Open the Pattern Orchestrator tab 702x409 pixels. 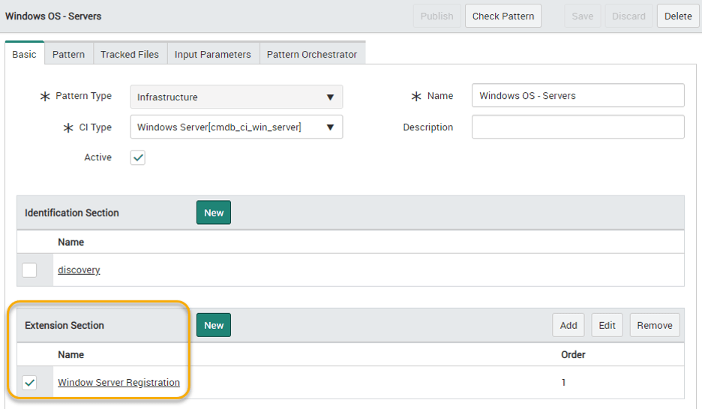[312, 54]
